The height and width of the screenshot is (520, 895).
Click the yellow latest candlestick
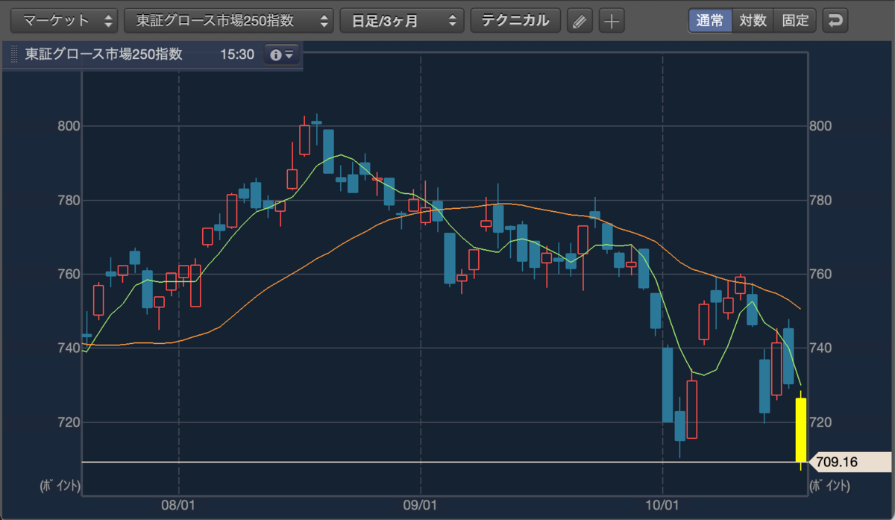click(800, 430)
